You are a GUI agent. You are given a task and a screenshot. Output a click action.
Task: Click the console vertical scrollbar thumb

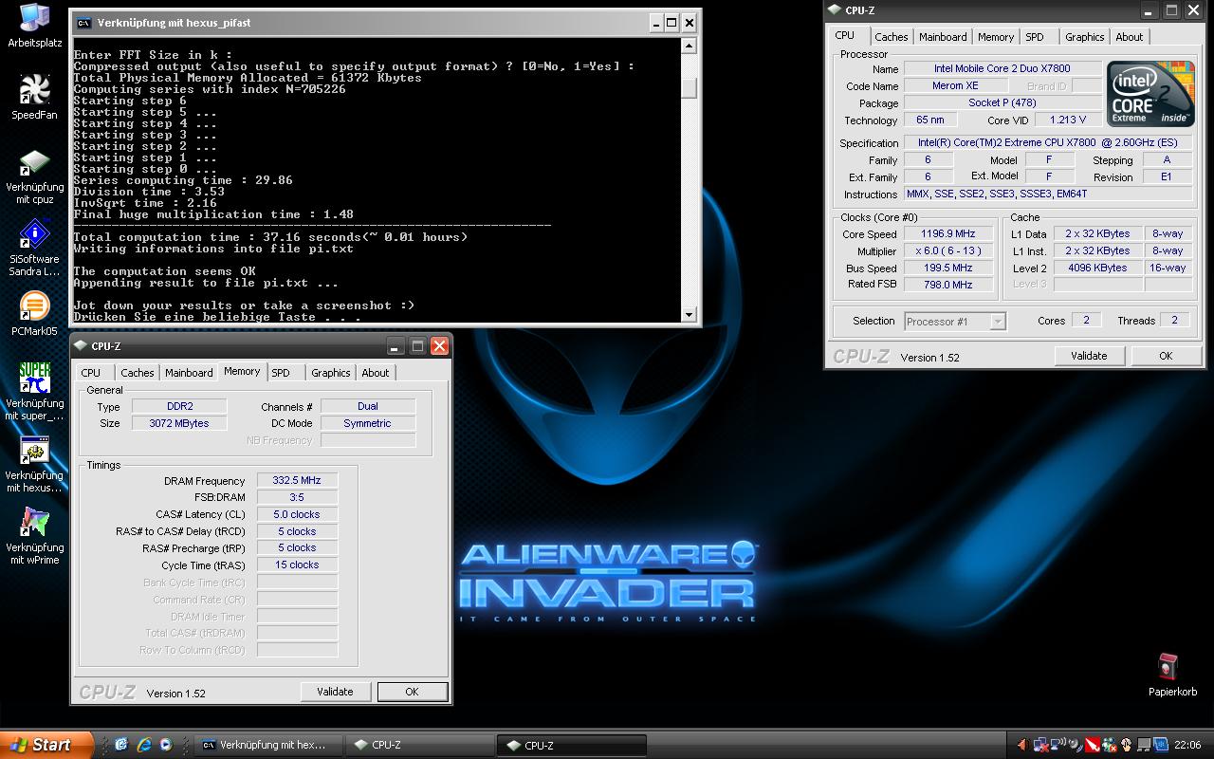[690, 86]
